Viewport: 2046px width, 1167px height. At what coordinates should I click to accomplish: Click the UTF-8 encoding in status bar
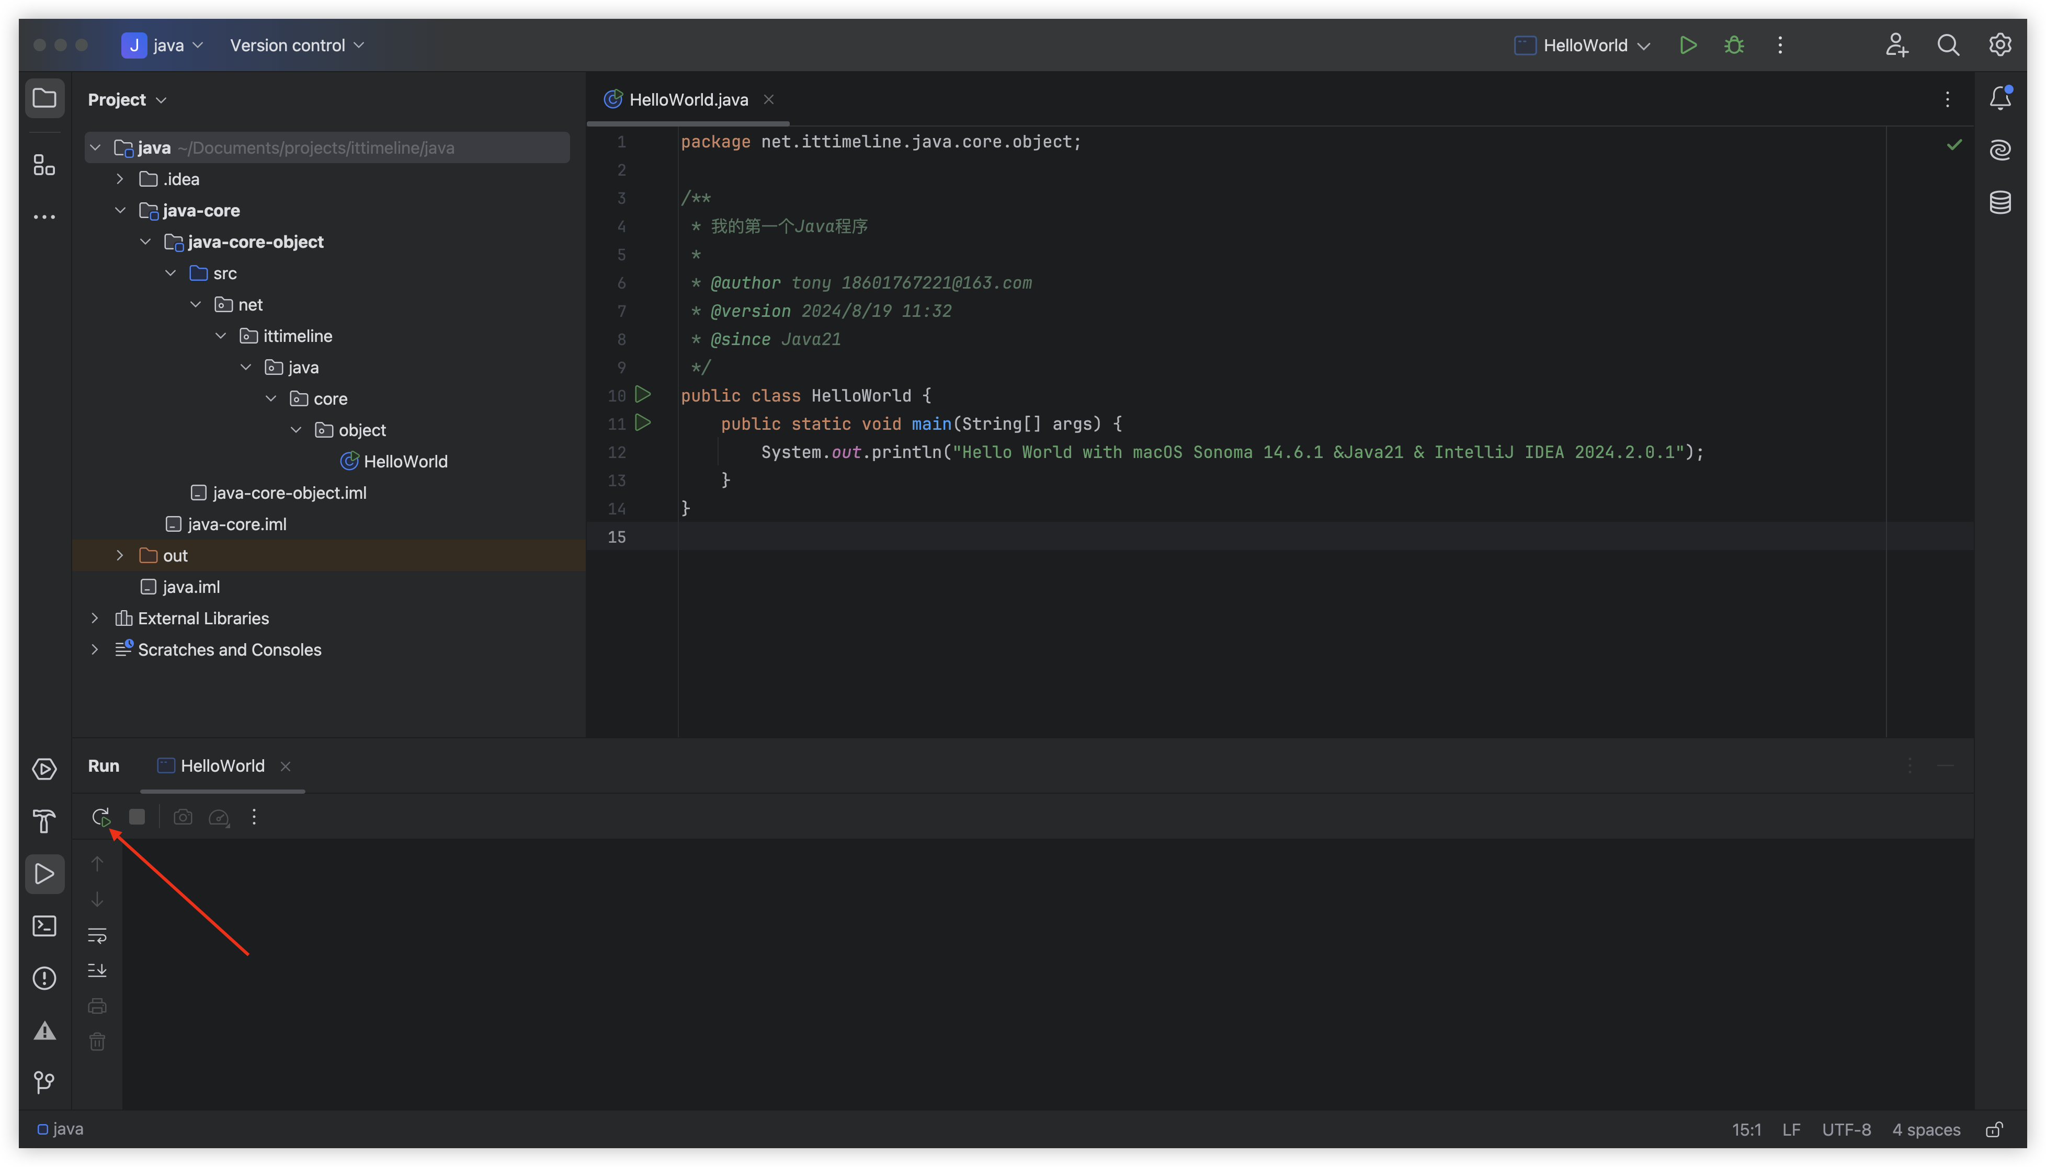click(1846, 1129)
